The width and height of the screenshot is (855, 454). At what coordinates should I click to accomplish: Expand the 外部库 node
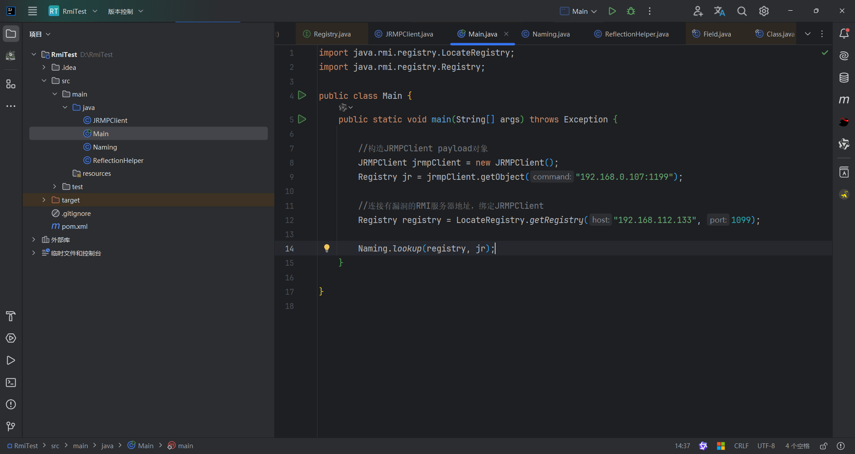click(33, 239)
